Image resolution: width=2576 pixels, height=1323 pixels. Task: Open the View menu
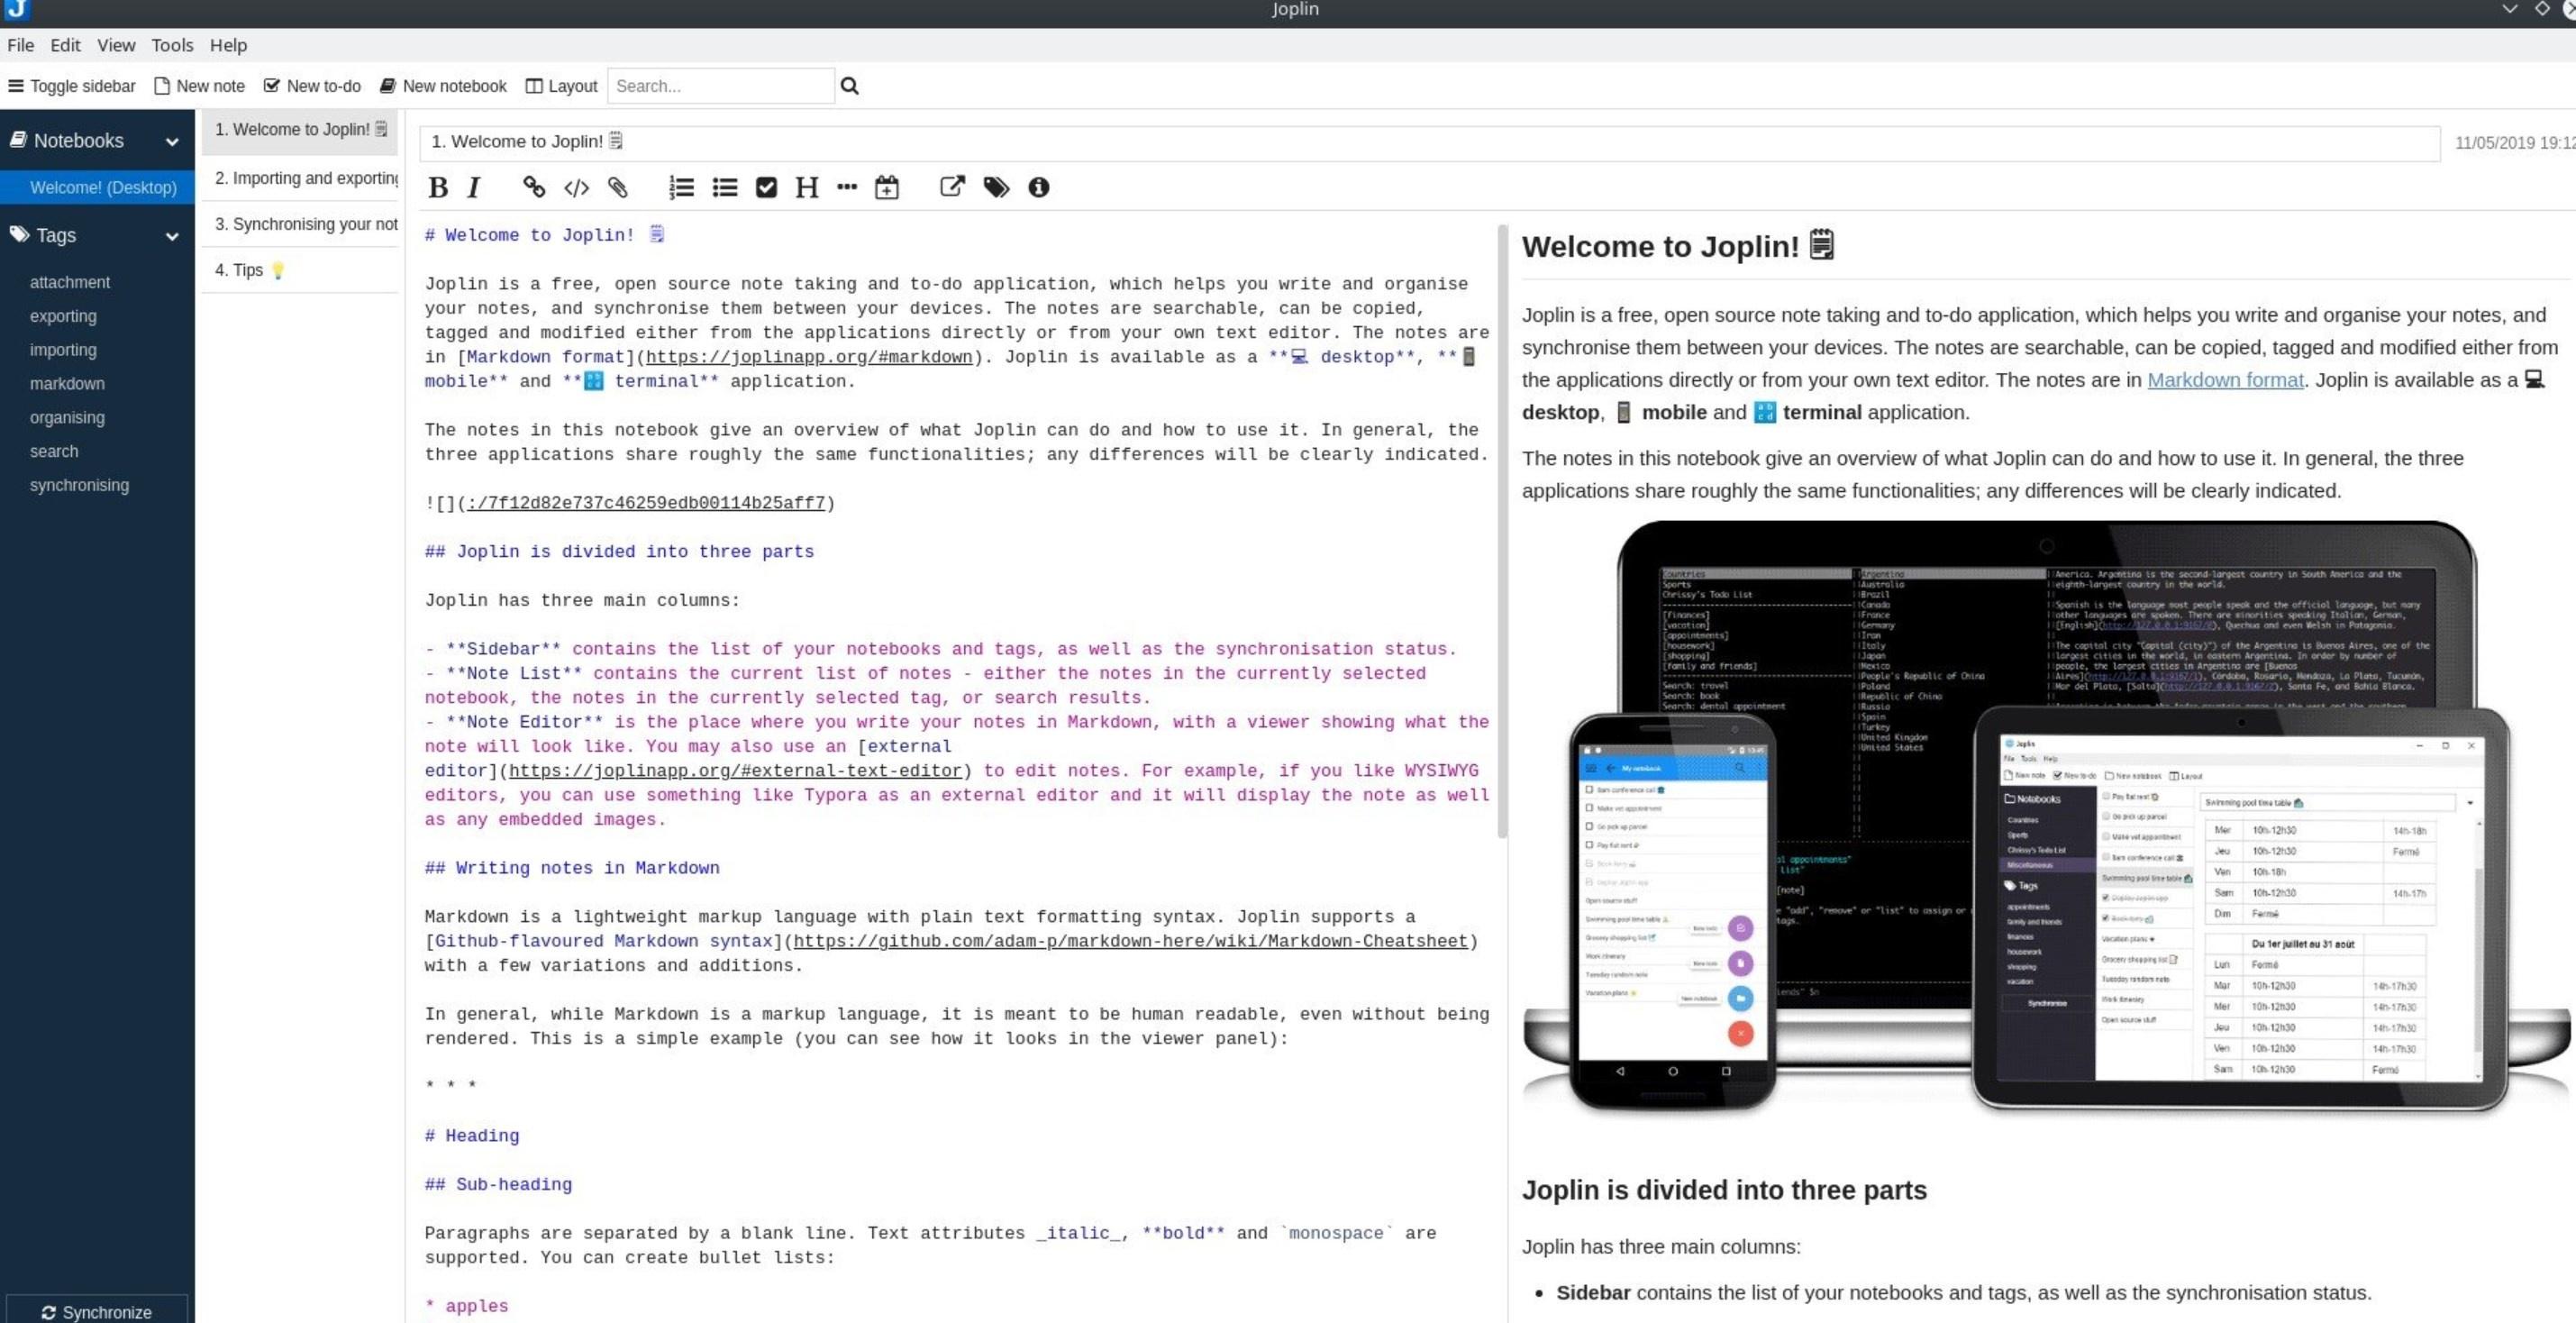116,45
